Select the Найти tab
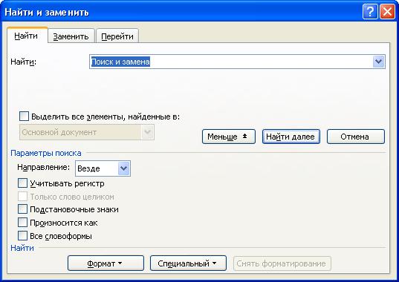This screenshot has width=399, height=282. (26, 36)
